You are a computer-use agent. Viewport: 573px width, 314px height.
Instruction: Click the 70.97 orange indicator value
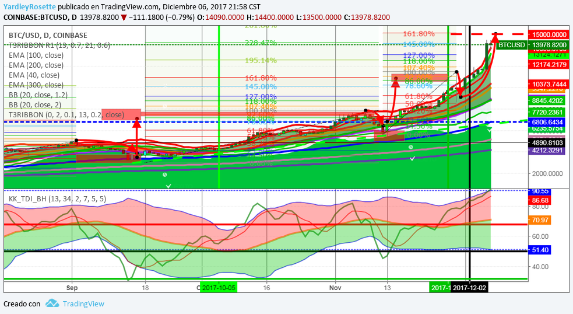[x=540, y=220]
